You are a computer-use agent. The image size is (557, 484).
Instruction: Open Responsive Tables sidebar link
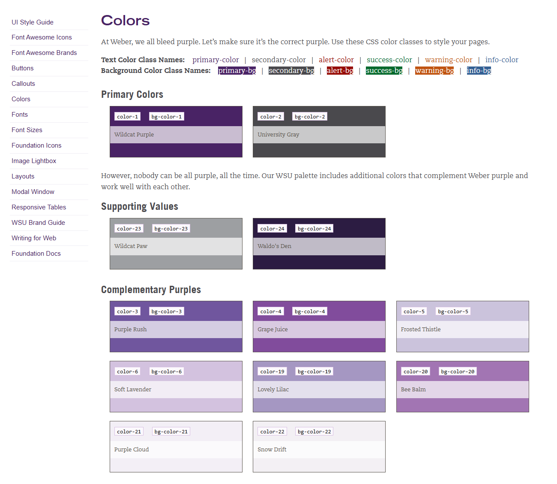coord(39,207)
